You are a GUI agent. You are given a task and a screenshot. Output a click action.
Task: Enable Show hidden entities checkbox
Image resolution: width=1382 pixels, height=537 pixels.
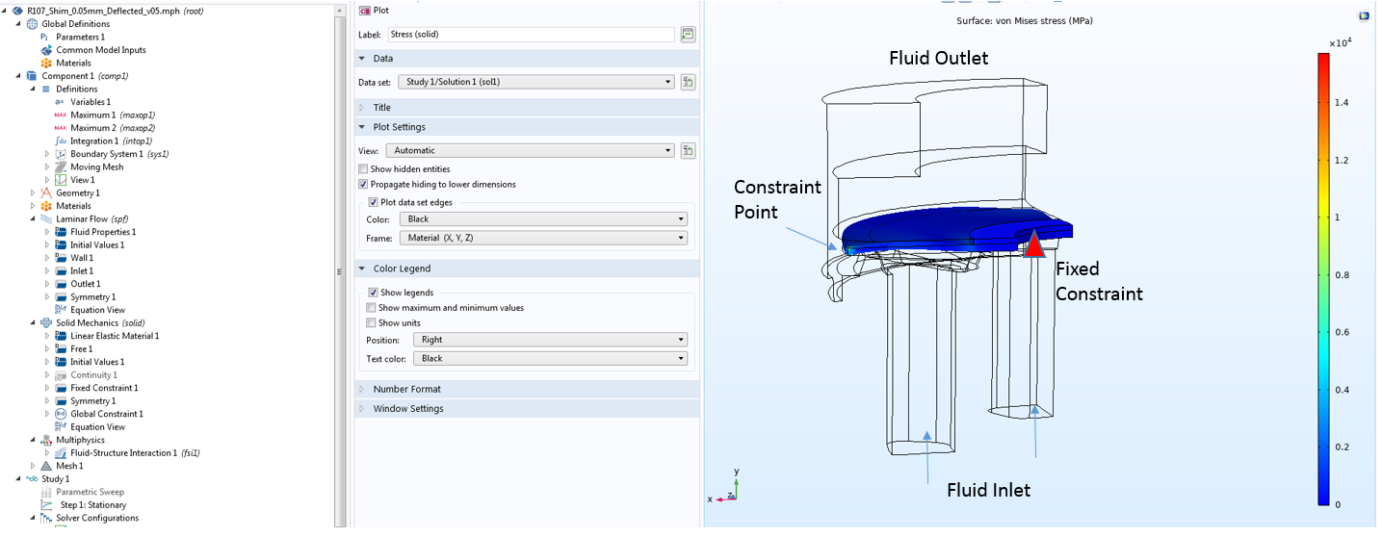point(363,169)
